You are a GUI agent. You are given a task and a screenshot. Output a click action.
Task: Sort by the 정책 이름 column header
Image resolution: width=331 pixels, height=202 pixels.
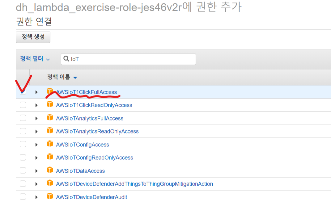[62, 77]
